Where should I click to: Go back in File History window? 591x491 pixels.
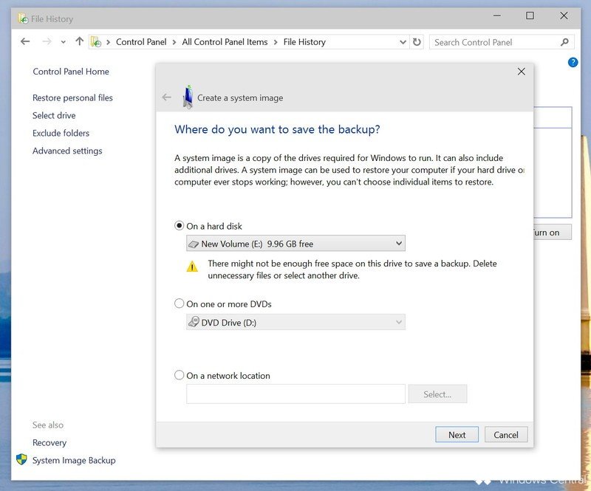click(x=25, y=41)
